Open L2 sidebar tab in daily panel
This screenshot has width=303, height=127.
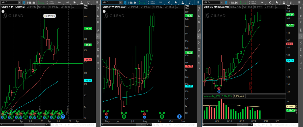[300, 62]
